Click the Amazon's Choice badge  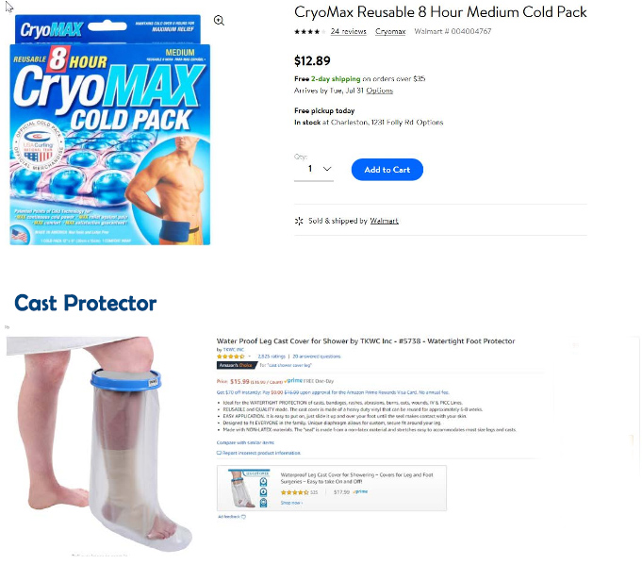(236, 365)
